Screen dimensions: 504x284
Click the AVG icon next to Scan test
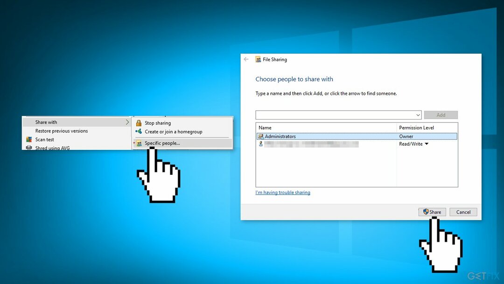29,140
